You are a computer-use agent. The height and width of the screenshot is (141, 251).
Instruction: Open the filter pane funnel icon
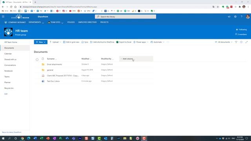236,42
